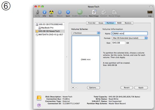Click the Revert button

coord(127,88)
